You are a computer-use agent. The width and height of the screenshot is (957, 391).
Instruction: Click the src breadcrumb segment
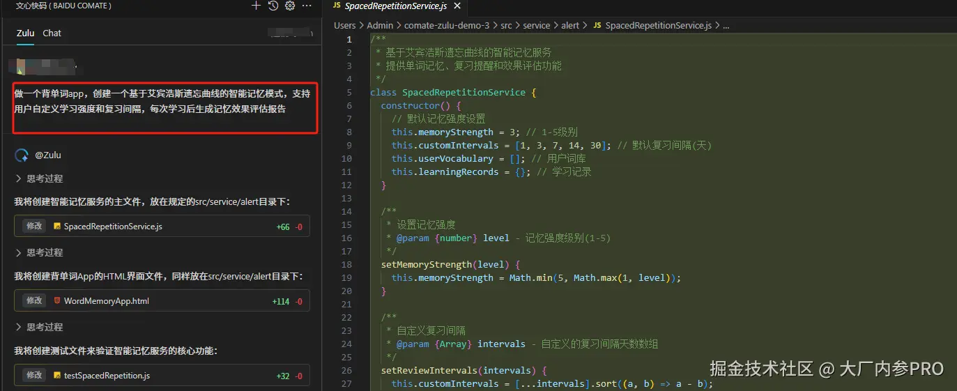[506, 25]
